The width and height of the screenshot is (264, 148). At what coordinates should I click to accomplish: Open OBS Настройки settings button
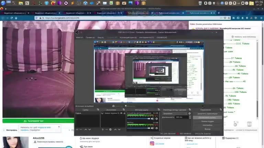(x=207, y=125)
